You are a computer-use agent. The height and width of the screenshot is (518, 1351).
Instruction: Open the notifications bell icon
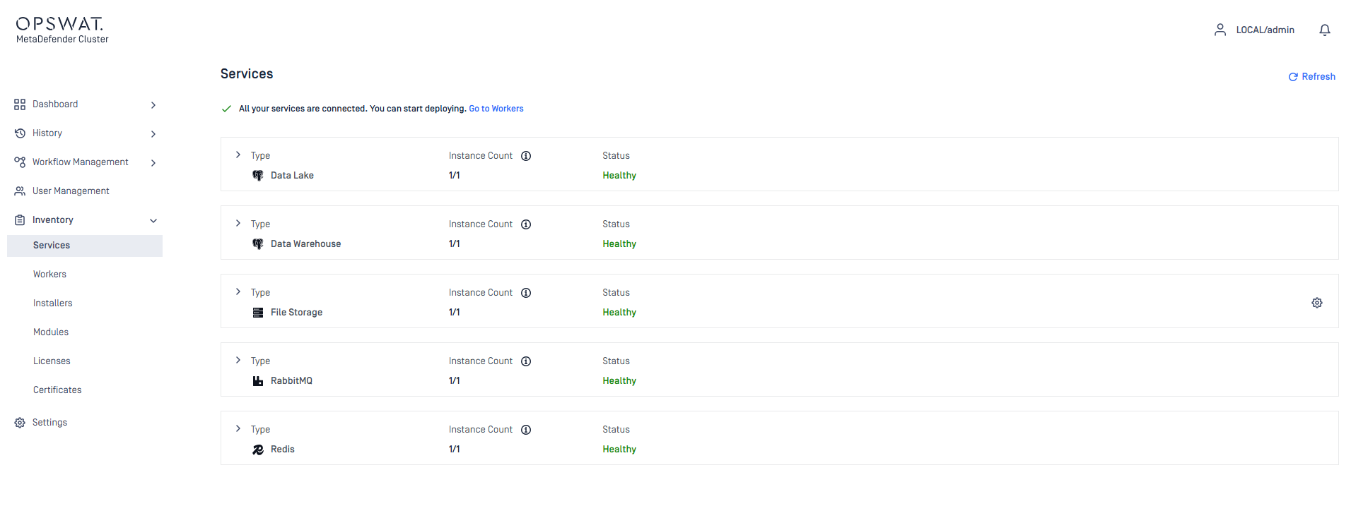(x=1324, y=30)
